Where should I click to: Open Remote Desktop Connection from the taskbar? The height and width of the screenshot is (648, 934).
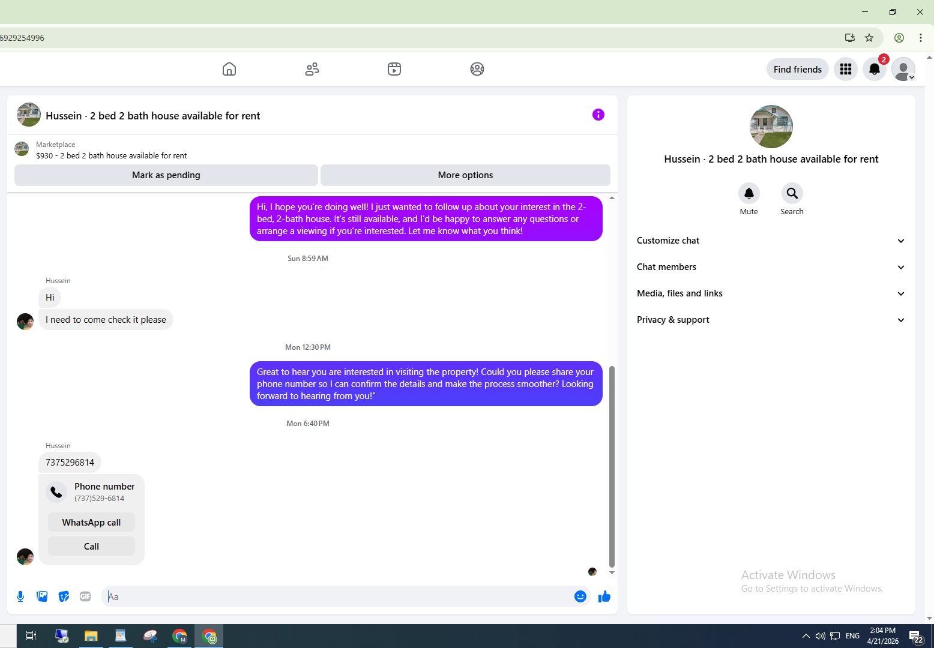(61, 636)
